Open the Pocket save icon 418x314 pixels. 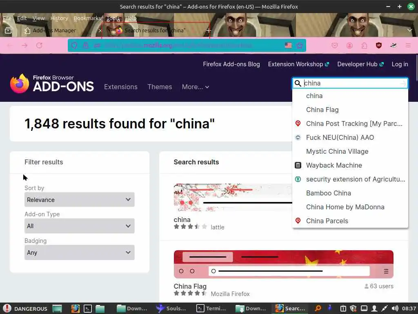(335, 45)
